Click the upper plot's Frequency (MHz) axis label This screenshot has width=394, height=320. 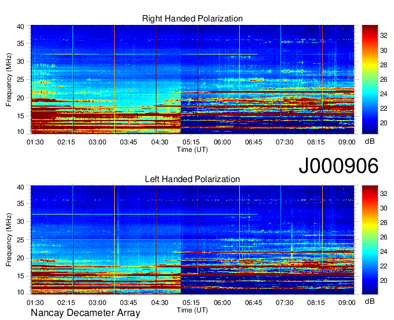pos(9,79)
